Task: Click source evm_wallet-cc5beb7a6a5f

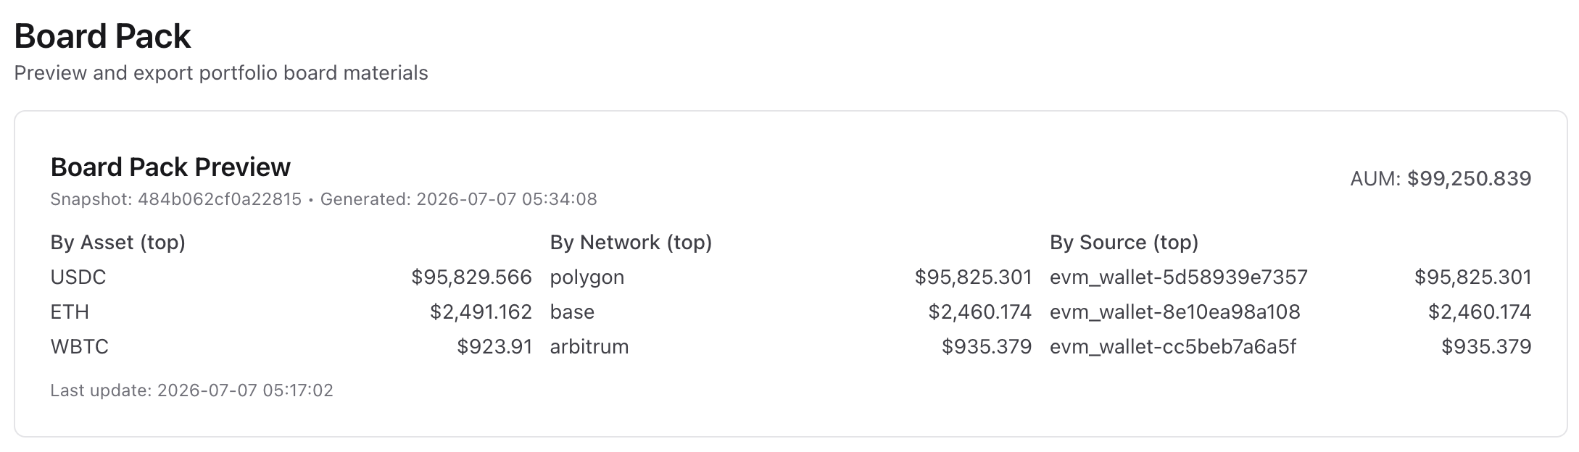Action: 1173,347
